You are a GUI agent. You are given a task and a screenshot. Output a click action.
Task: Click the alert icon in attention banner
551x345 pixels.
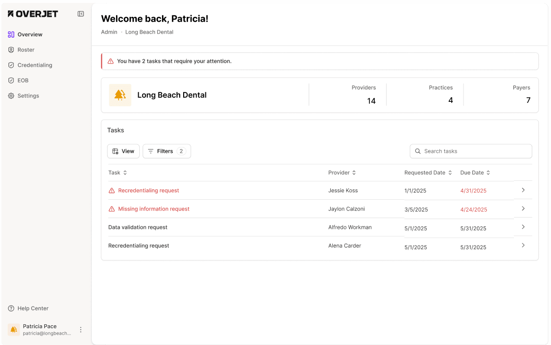pos(111,61)
